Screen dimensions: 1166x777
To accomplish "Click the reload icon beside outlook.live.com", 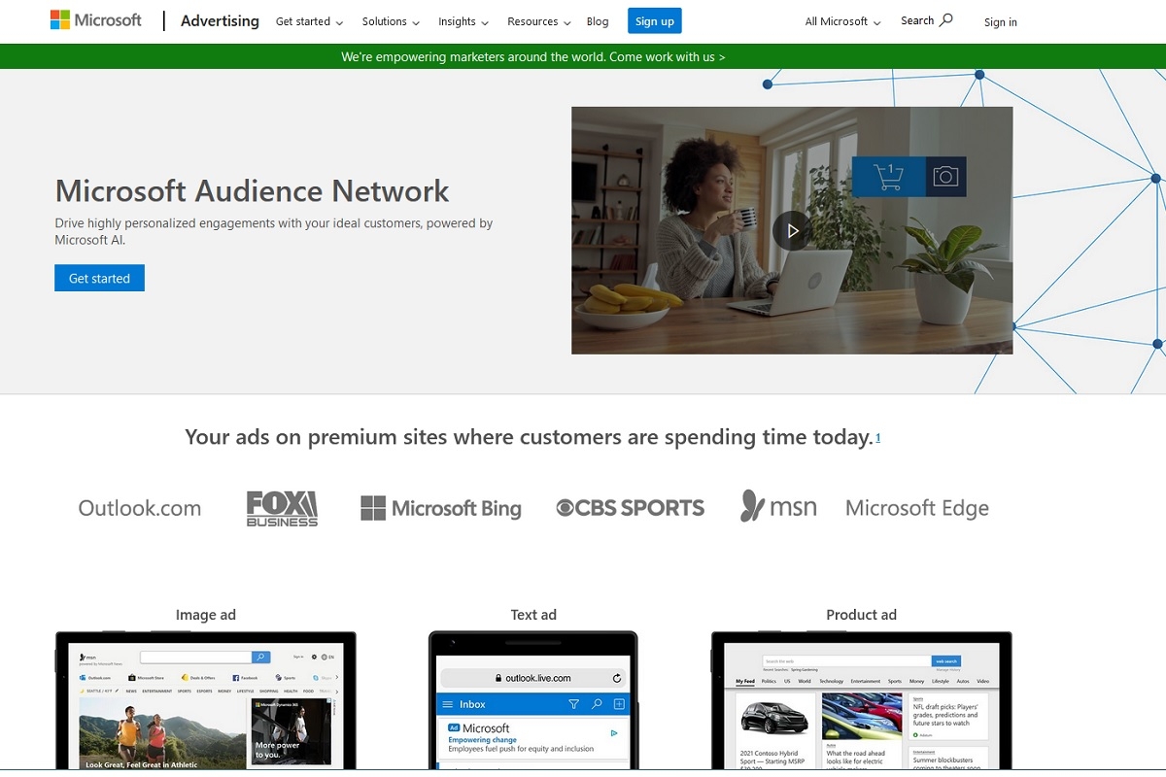I will coord(616,678).
